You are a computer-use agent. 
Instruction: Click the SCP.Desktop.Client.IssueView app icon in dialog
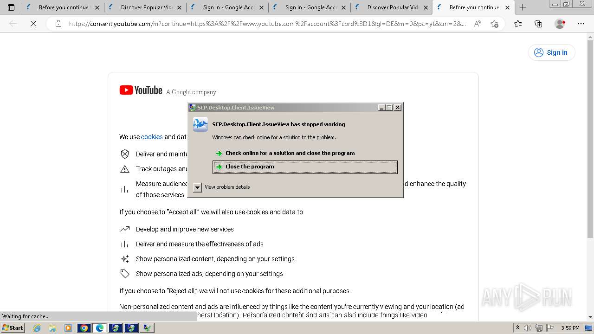coord(200,124)
